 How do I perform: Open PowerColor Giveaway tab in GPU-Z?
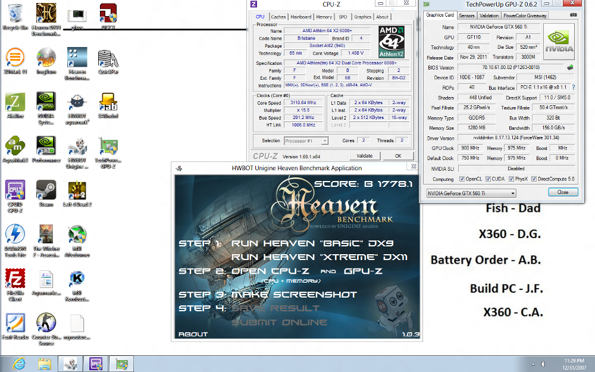click(x=525, y=15)
